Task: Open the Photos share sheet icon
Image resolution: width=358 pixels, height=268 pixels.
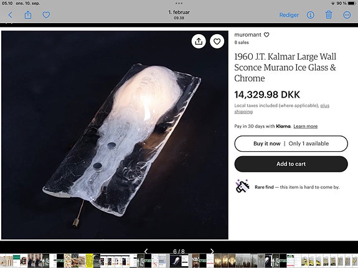Action: pyautogui.click(x=28, y=15)
